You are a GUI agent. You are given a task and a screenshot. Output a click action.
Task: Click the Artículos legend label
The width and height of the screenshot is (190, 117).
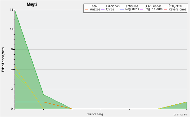pyautogui.click(x=132, y=6)
